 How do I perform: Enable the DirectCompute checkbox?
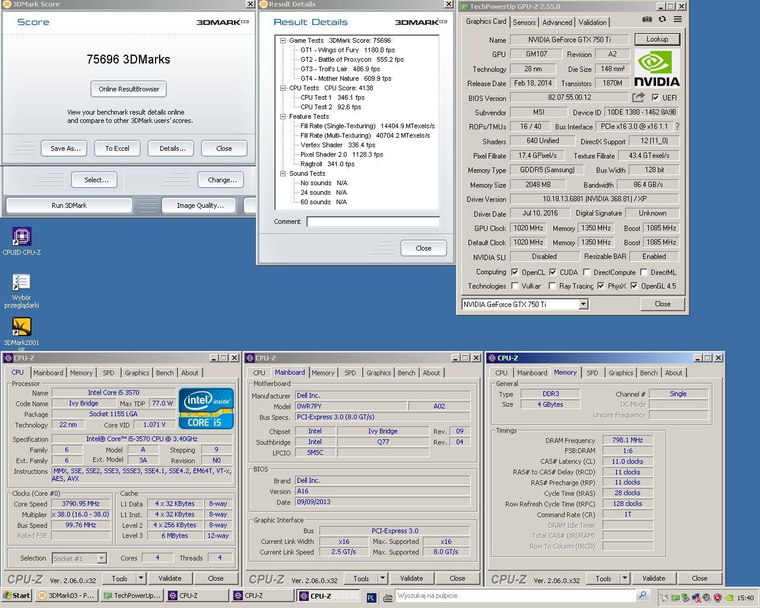pyautogui.click(x=587, y=273)
